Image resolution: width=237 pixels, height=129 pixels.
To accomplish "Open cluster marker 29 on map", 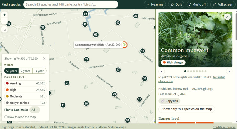I will pyautogui.click(x=114, y=94).
